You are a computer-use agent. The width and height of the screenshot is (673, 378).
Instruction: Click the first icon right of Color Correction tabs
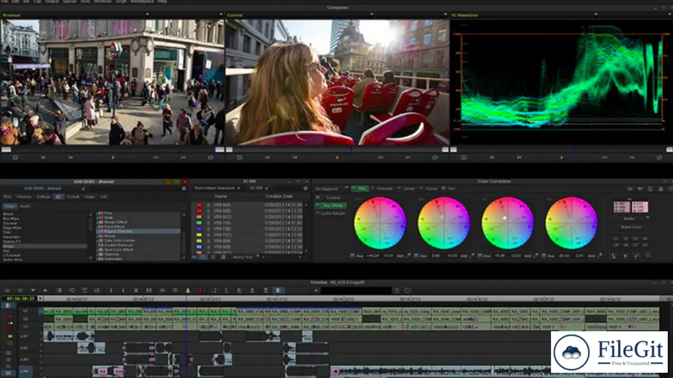click(x=630, y=188)
